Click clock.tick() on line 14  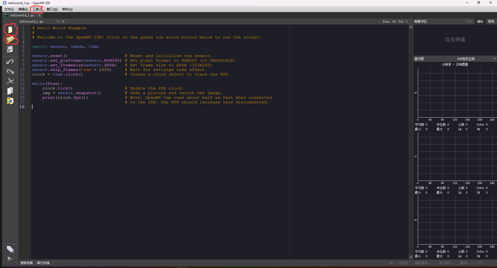[57, 88]
